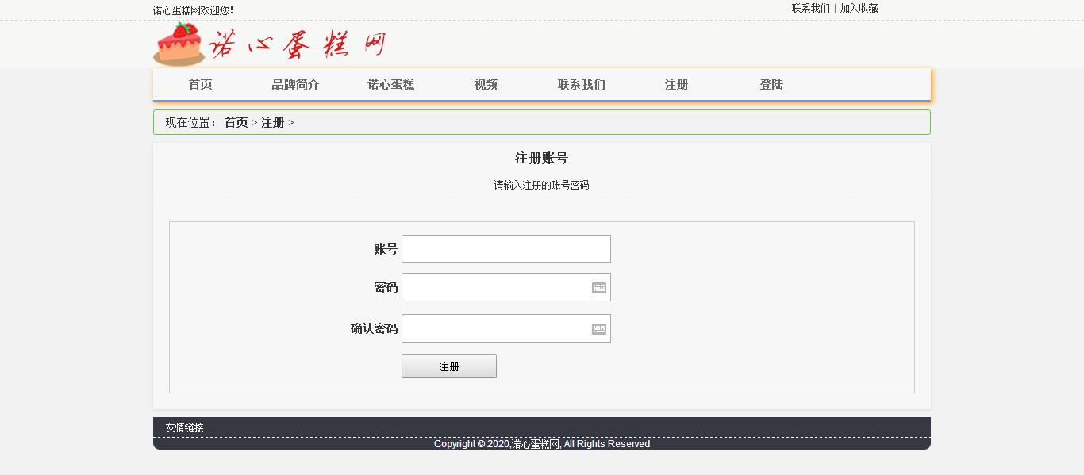Open virtual keyboard icon in 密码 field
Viewport: 1084px width, 475px height.
[599, 288]
